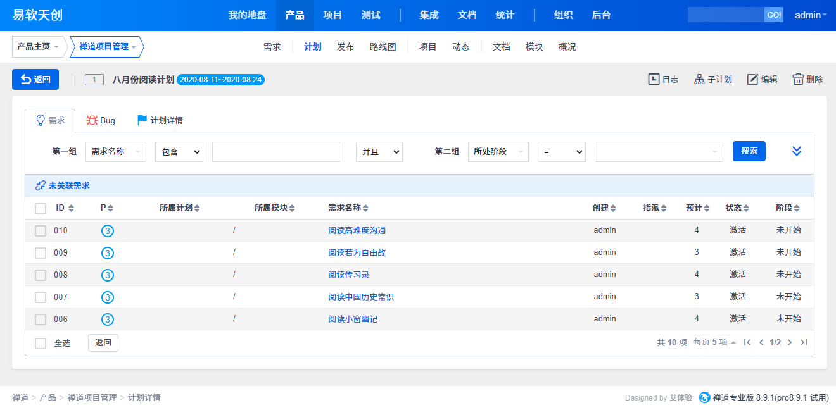
Task: Click the GO! search button
Action: coord(774,15)
